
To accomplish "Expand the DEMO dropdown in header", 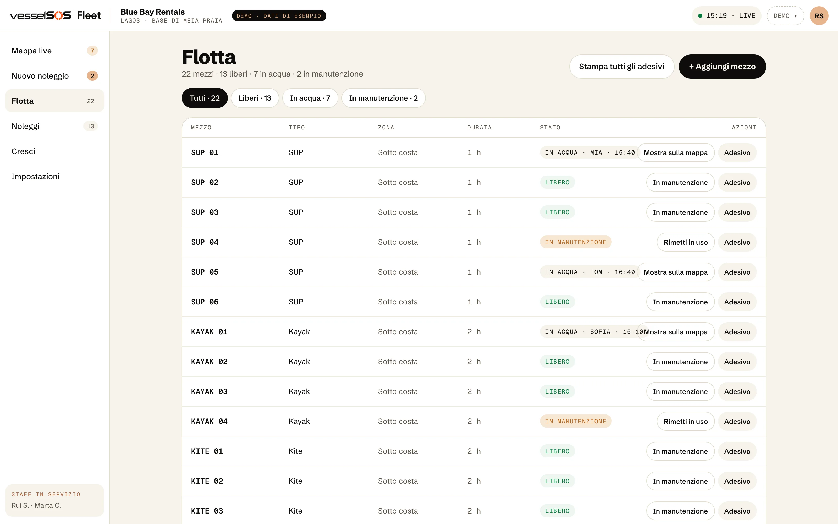I will click(785, 16).
